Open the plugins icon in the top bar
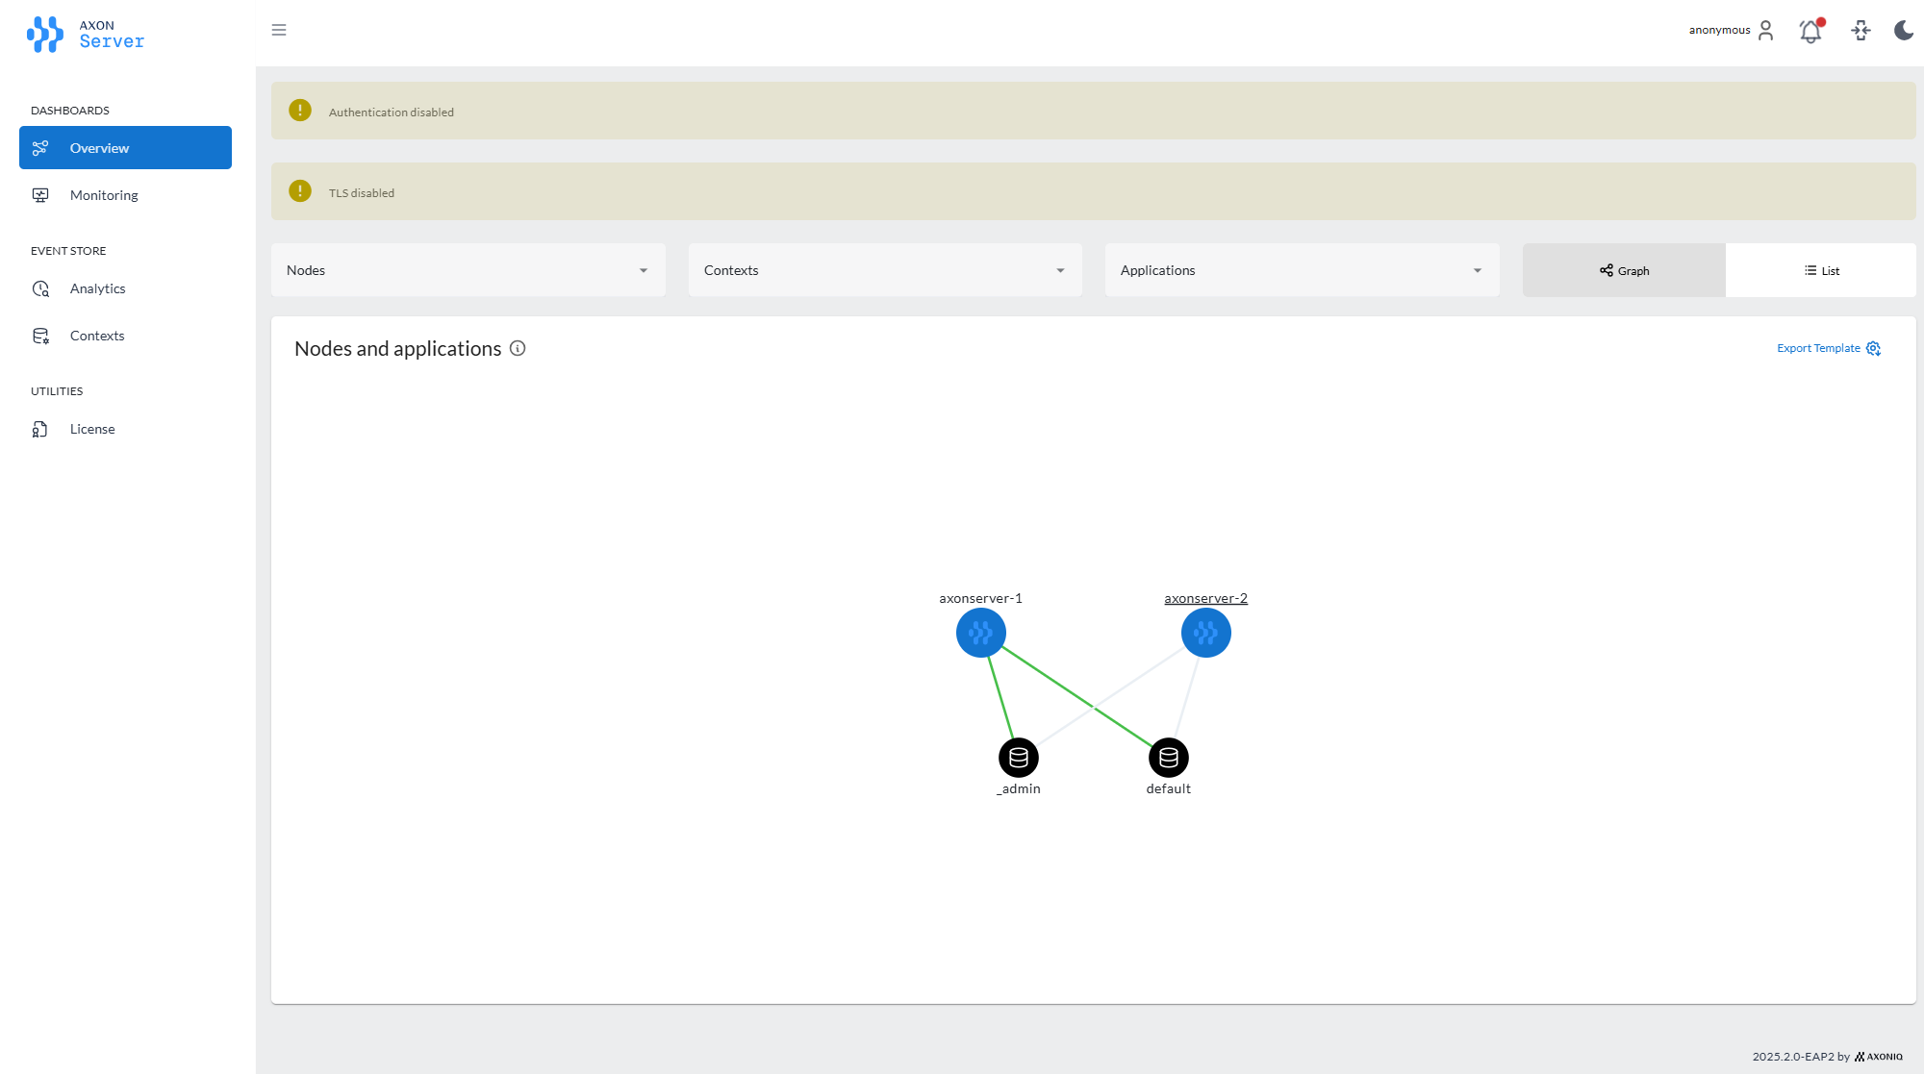 click(1861, 31)
